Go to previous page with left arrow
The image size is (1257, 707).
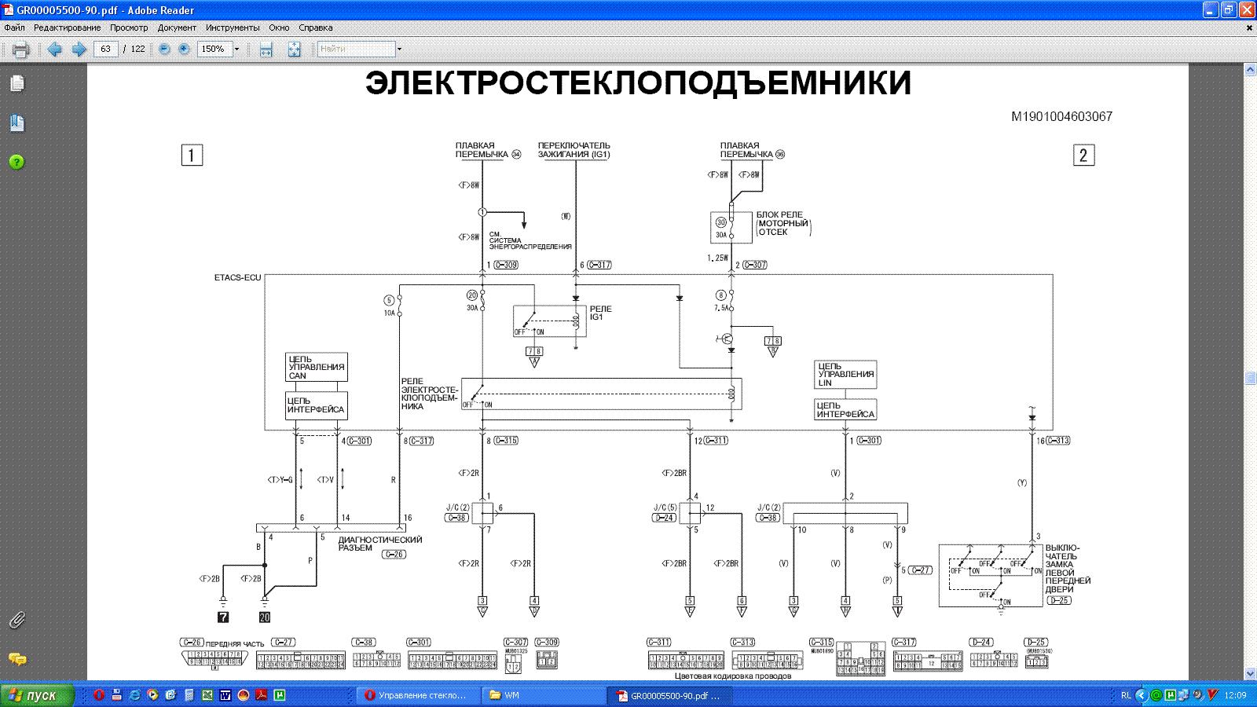pos(55,49)
